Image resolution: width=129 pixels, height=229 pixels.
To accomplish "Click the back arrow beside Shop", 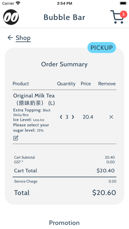I will point(10,38).
